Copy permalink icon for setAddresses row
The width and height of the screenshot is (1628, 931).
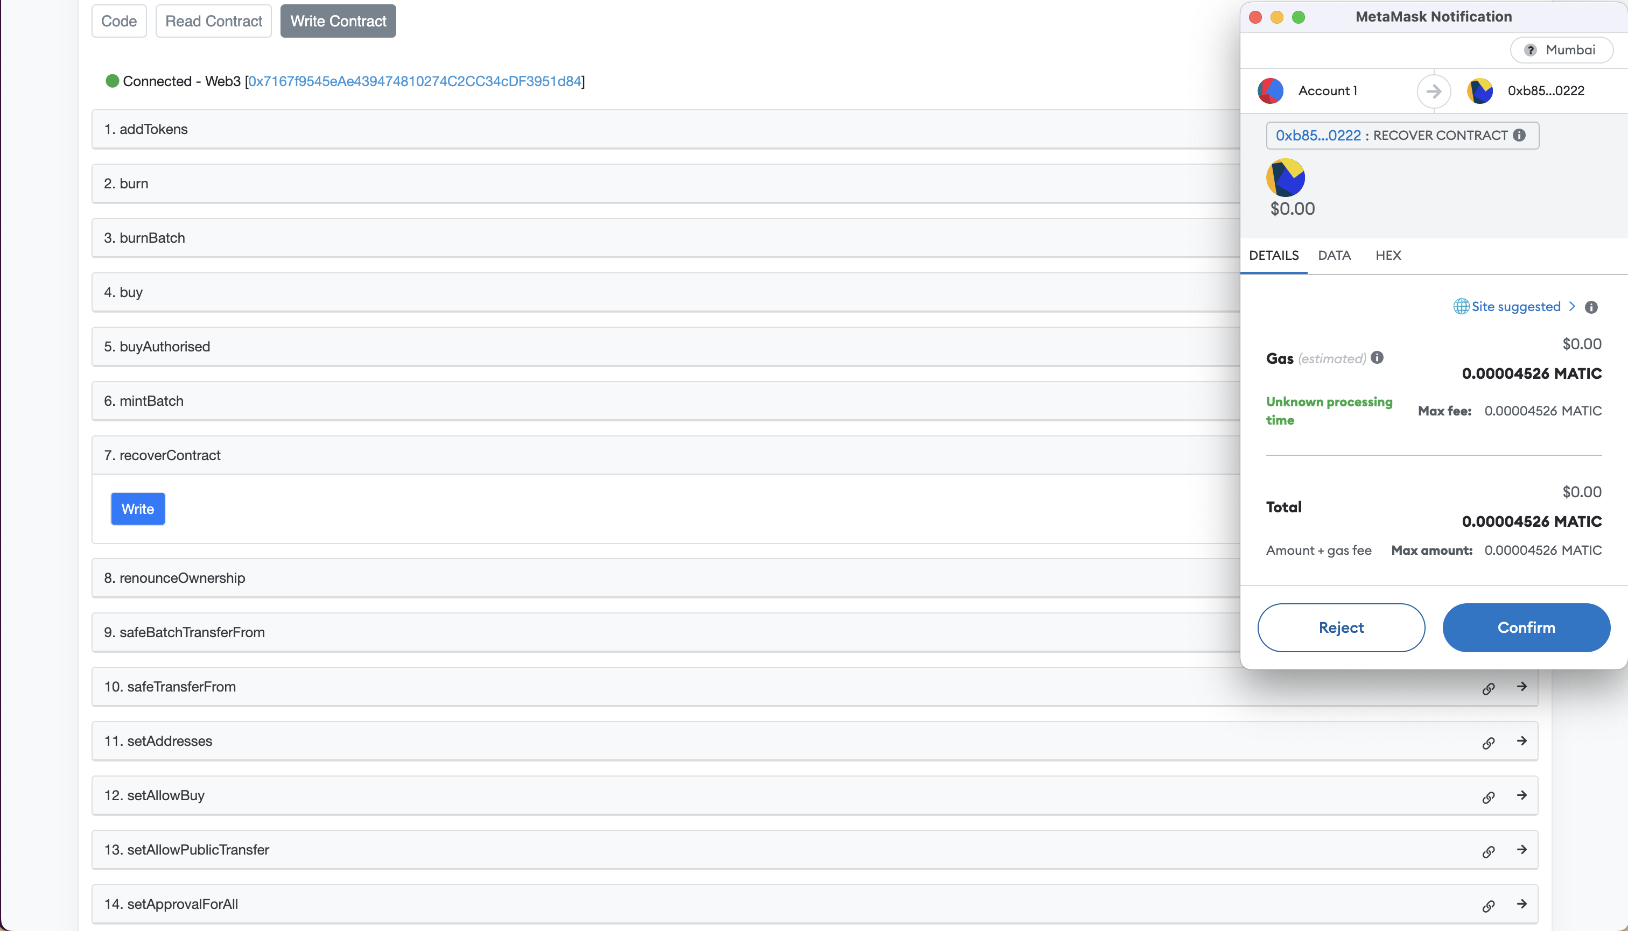pos(1489,742)
